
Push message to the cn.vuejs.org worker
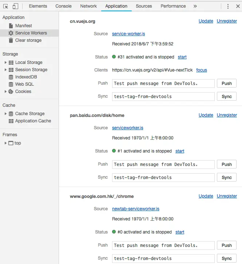coord(227,84)
